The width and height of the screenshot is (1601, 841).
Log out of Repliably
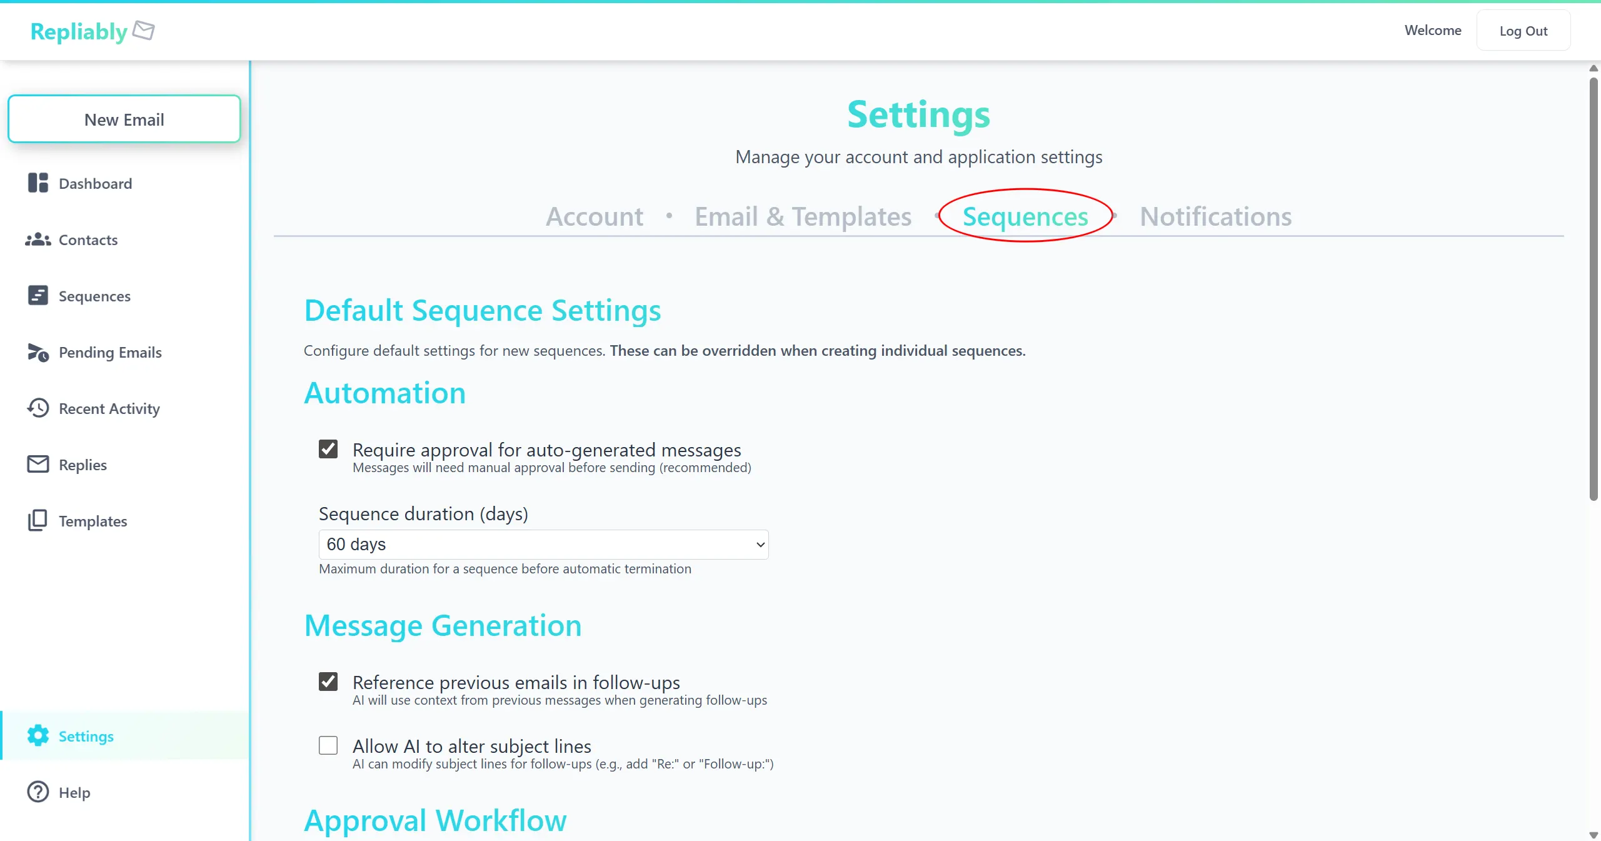point(1523,30)
